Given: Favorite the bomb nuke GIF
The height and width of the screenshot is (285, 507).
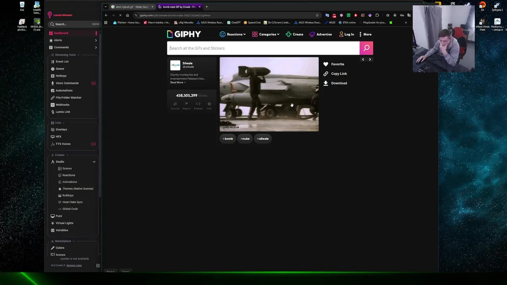Looking at the screenshot, I should (334, 64).
